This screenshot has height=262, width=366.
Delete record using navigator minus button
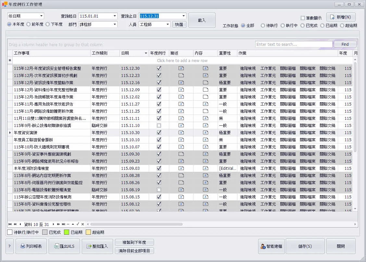(68, 224)
